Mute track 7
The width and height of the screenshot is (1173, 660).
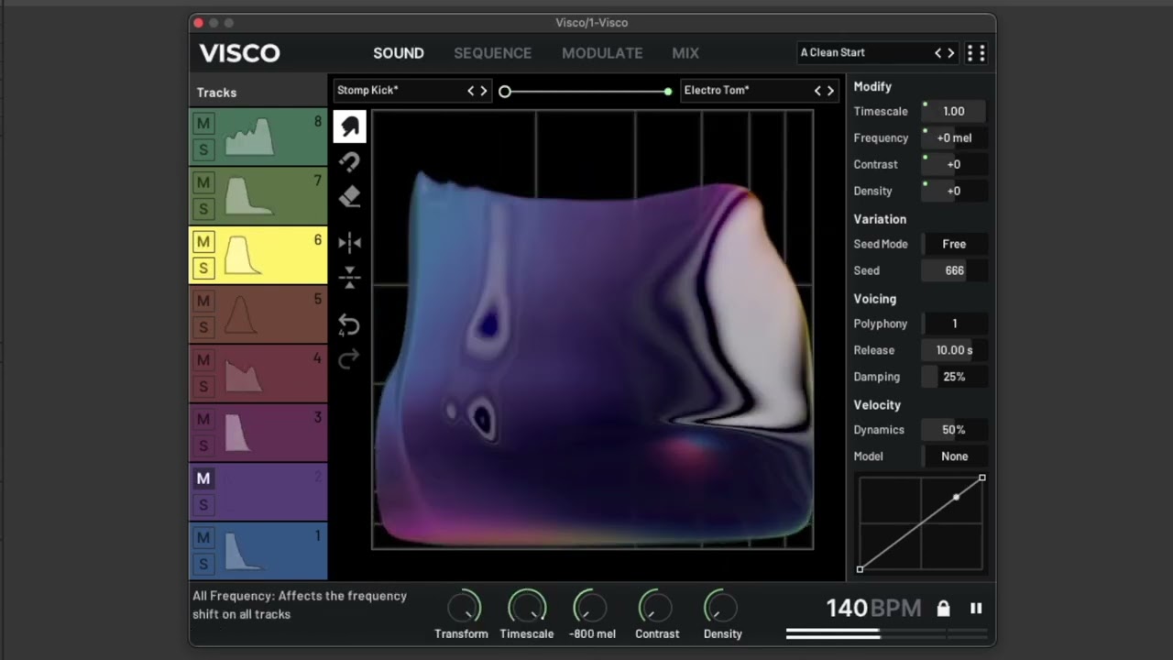point(203,183)
